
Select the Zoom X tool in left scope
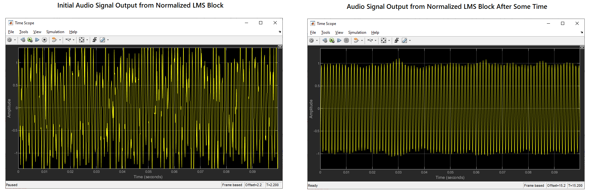(x=68, y=40)
